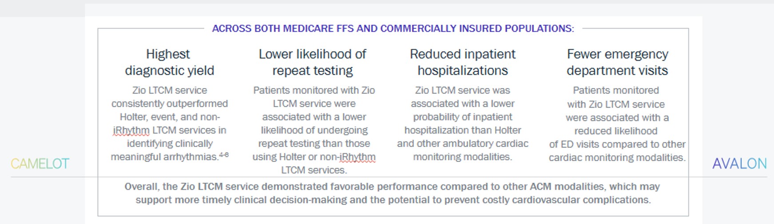Click the AVALON label on the right

739,164
